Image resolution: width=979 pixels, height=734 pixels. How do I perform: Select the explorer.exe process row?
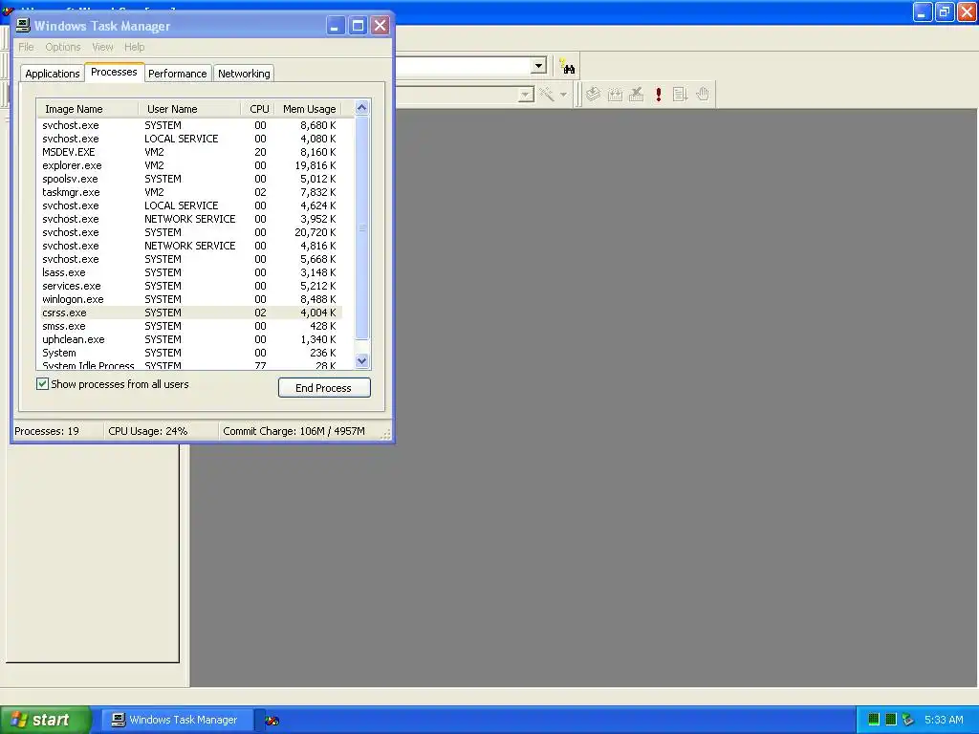tap(189, 165)
